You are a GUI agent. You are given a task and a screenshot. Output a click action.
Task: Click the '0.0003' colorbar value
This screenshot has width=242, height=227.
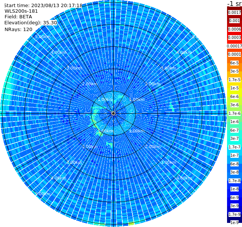[x=235, y=37]
